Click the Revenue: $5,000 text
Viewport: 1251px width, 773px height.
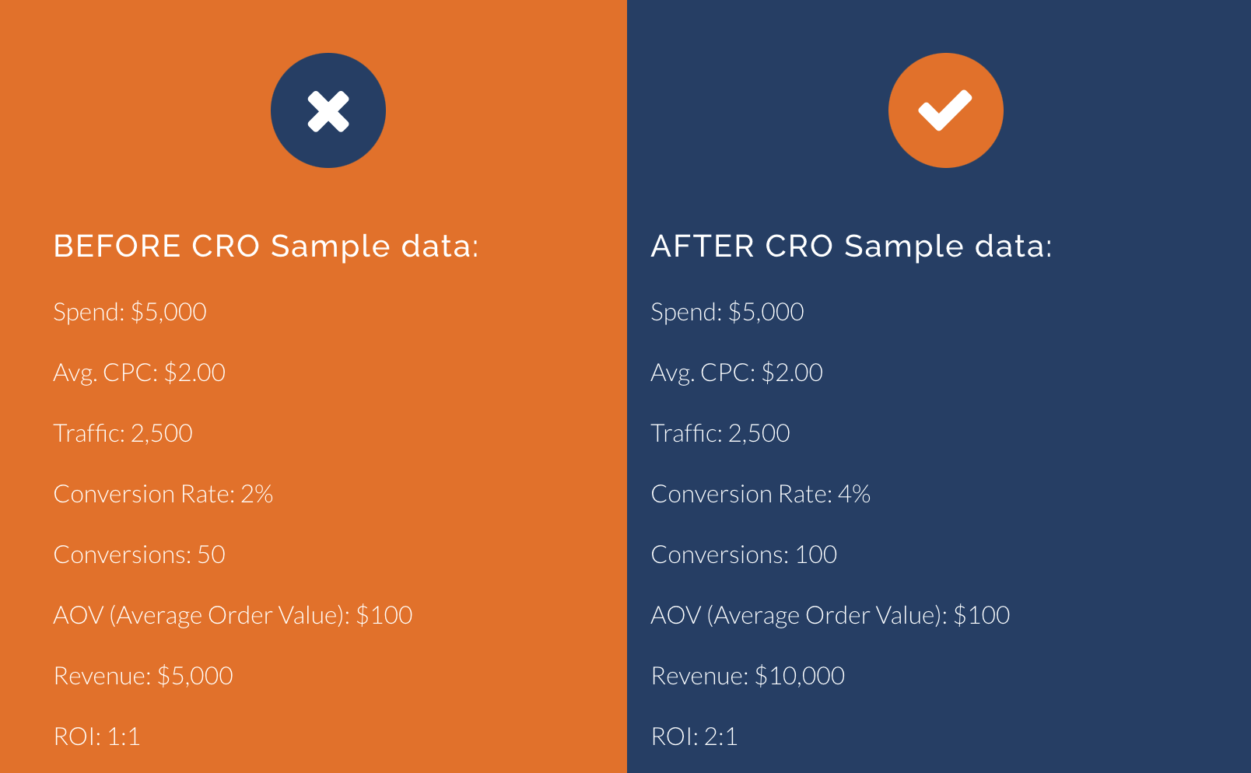click(x=143, y=676)
